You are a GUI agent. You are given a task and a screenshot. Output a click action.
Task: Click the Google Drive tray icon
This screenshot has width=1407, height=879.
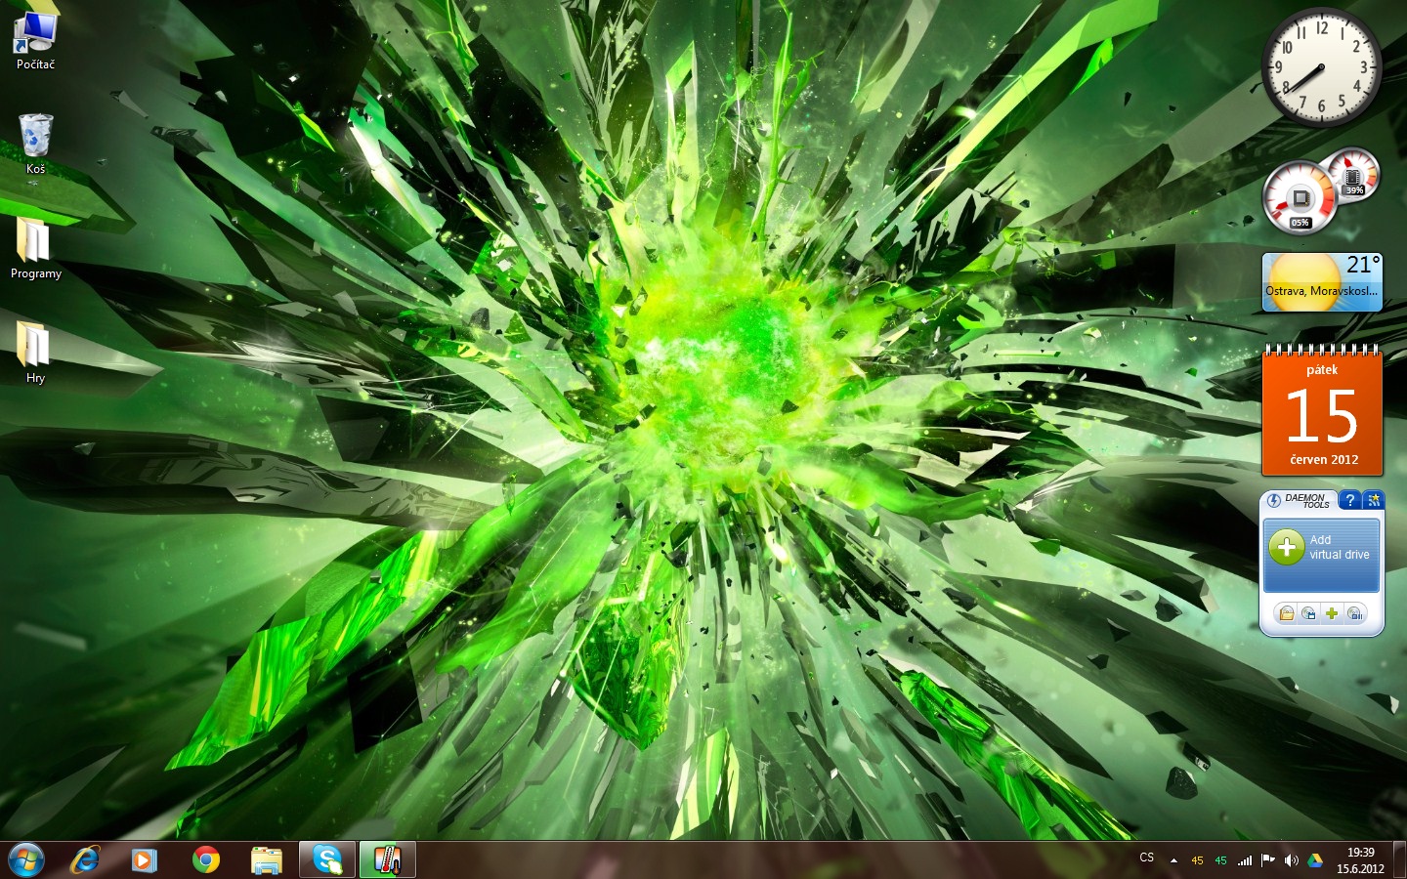[x=1315, y=860]
